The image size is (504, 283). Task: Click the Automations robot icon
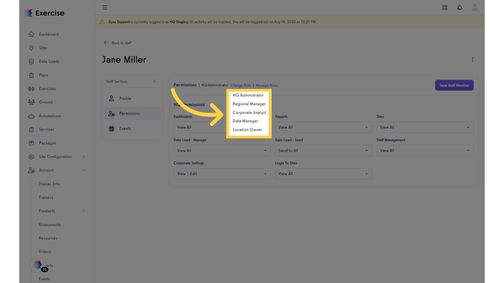tap(31, 116)
